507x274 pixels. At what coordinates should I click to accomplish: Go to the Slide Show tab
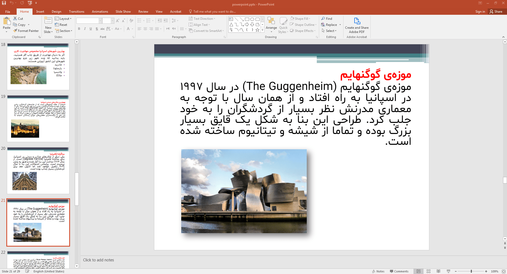tap(123, 12)
